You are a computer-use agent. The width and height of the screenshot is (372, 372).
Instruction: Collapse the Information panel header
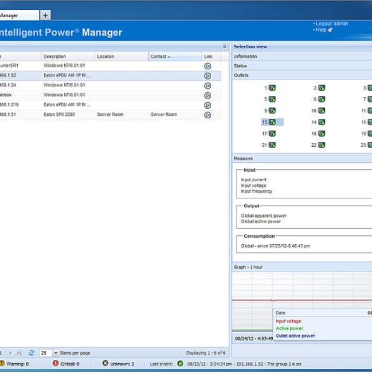[302, 57]
